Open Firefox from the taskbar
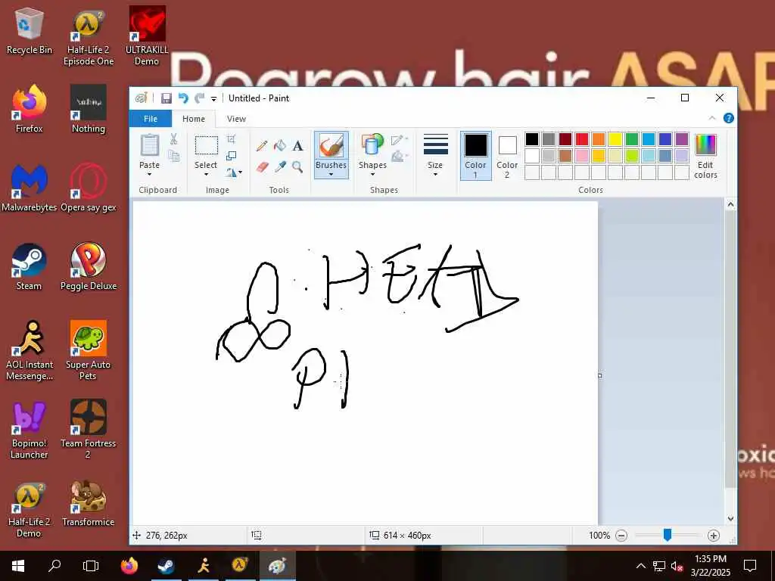The height and width of the screenshot is (581, 775). click(x=129, y=565)
